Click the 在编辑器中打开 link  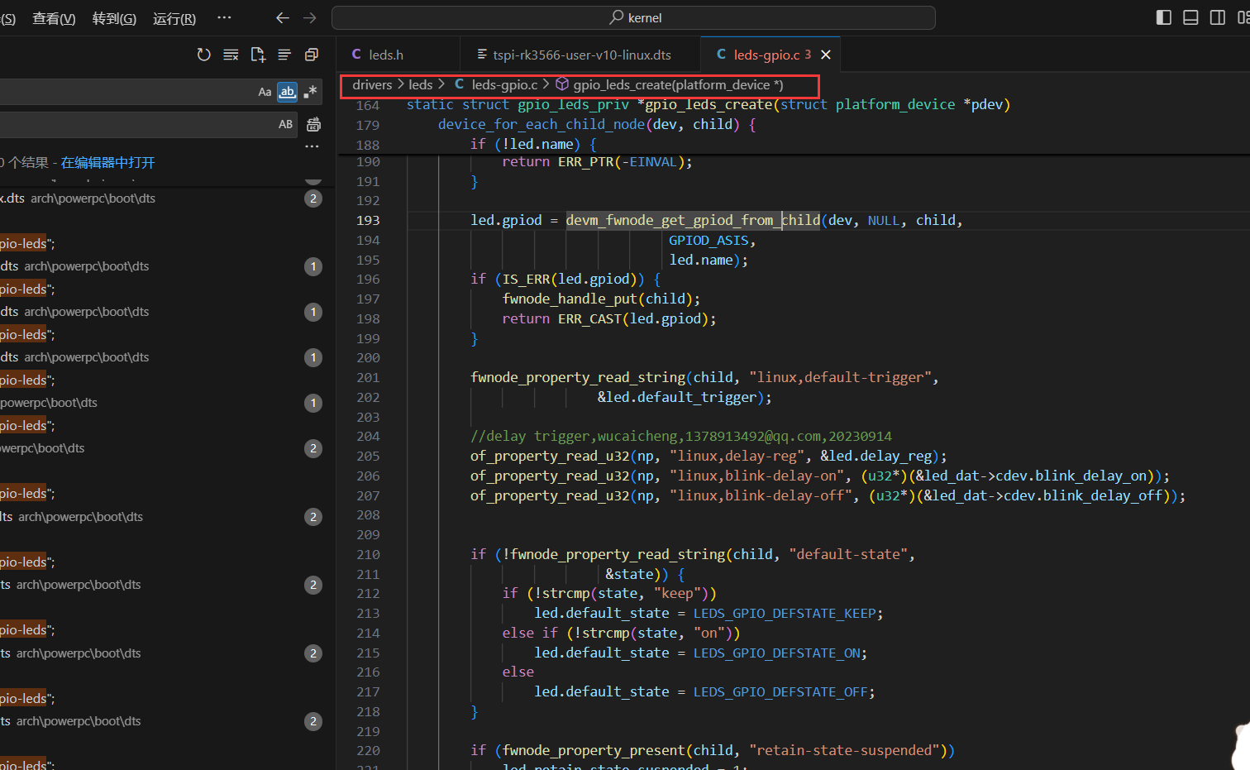pos(107,162)
